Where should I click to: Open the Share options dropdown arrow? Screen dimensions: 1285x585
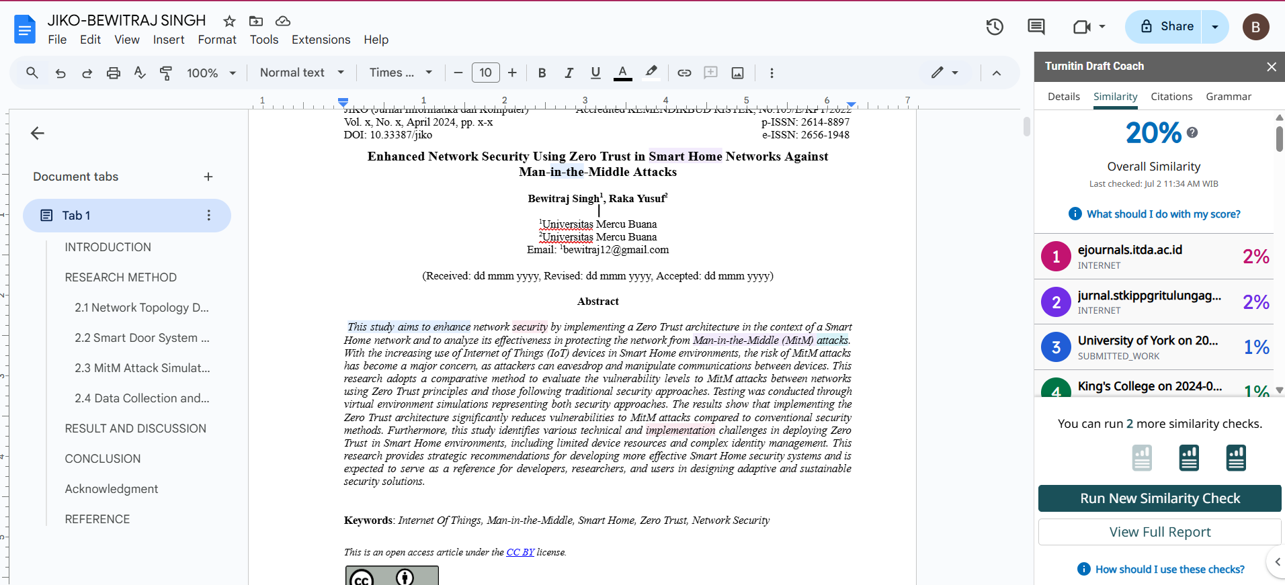1215,27
